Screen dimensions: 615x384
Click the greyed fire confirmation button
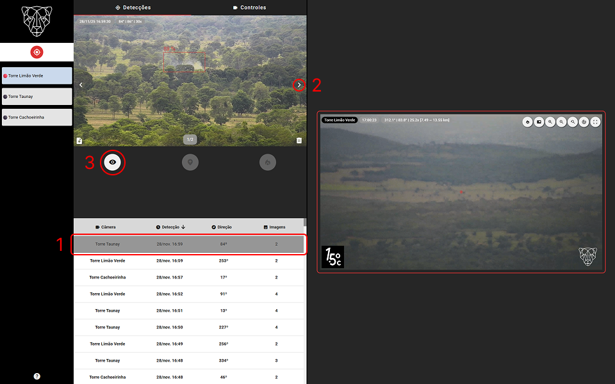coord(267,163)
